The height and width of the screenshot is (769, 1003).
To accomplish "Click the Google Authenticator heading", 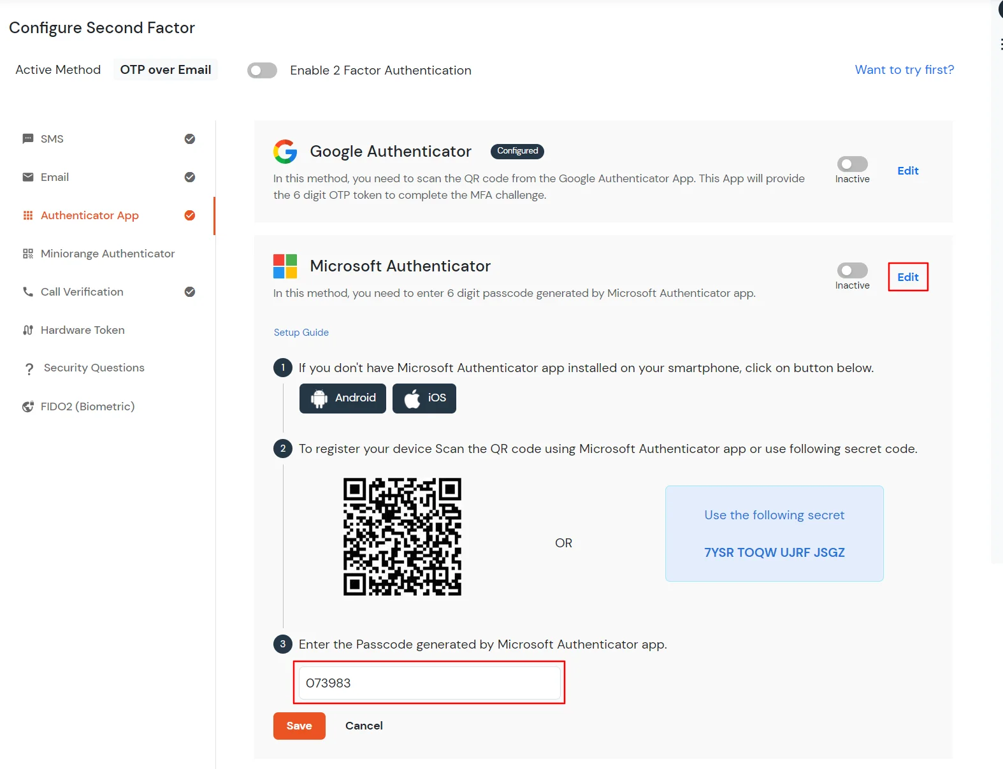I will 391,152.
